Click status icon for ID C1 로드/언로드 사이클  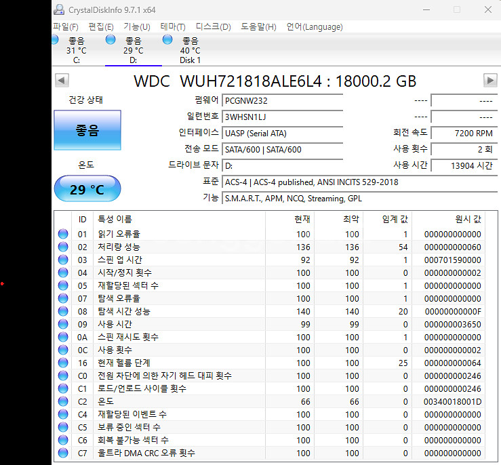(x=63, y=388)
